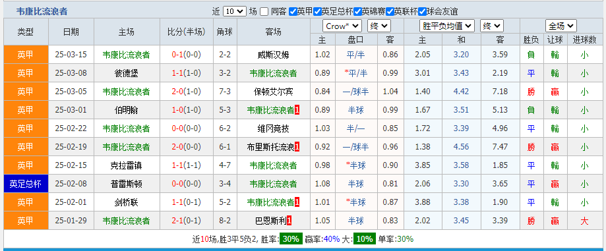Open the 终 dropdown beside Crow*
This screenshot has width=606, height=251.
(x=379, y=26)
